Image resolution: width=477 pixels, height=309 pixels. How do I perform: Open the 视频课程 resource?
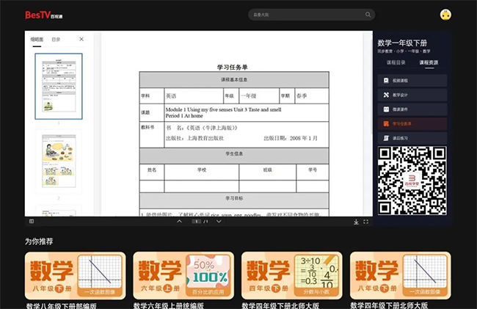click(x=412, y=81)
